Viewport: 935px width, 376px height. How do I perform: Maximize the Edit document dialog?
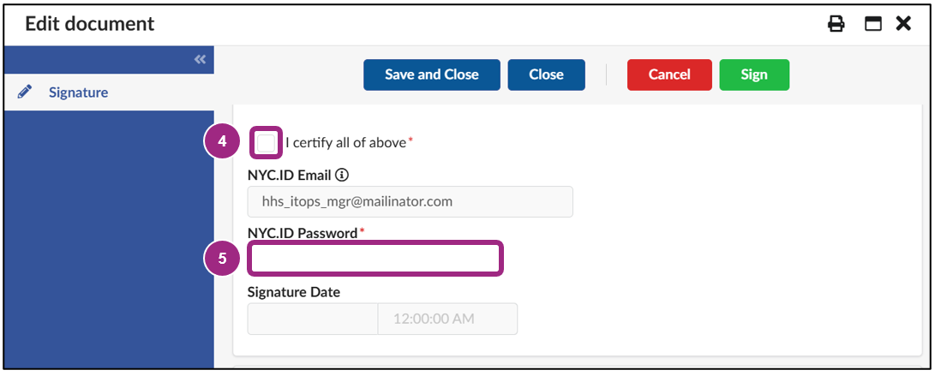872,24
